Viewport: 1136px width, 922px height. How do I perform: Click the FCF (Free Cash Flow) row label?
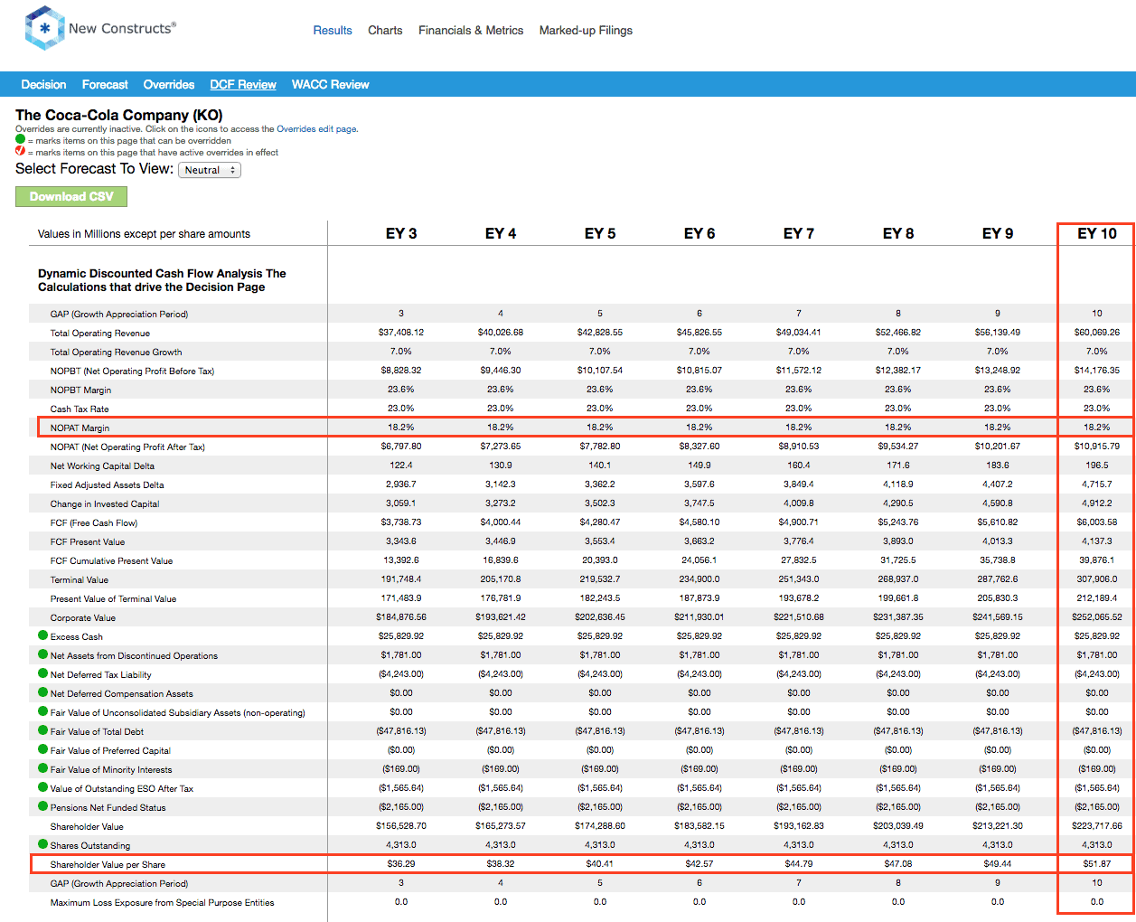click(x=94, y=522)
